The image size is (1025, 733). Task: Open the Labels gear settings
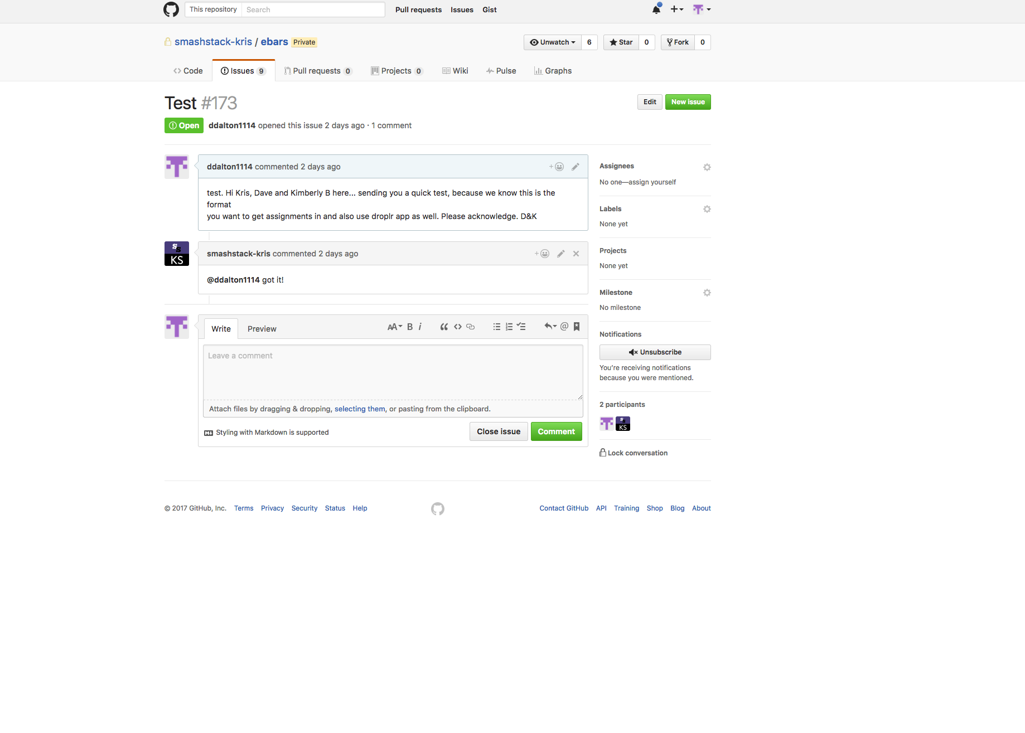click(707, 209)
